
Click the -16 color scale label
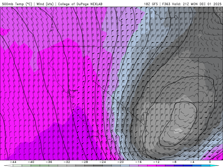[x=138, y=162]
